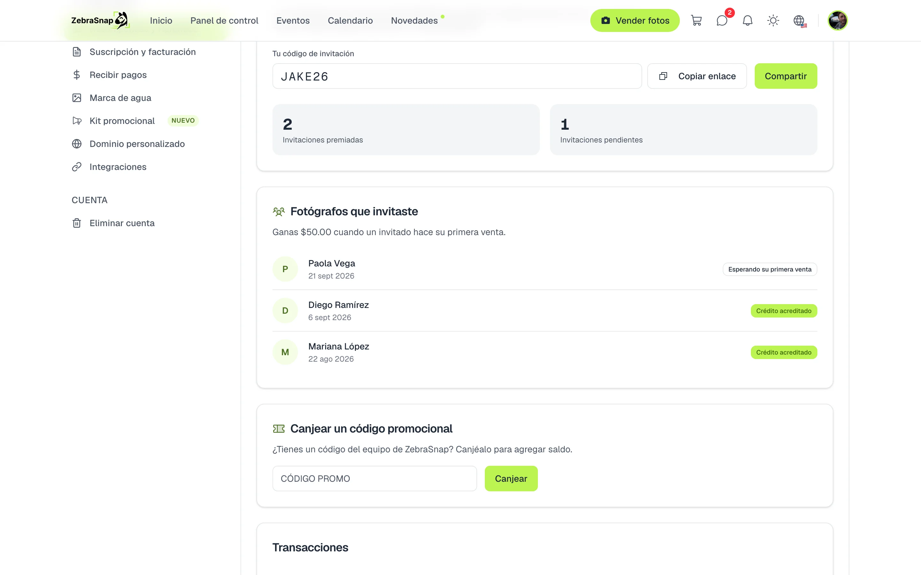Image resolution: width=921 pixels, height=575 pixels.
Task: Open Kit promocional page
Action: (x=122, y=121)
